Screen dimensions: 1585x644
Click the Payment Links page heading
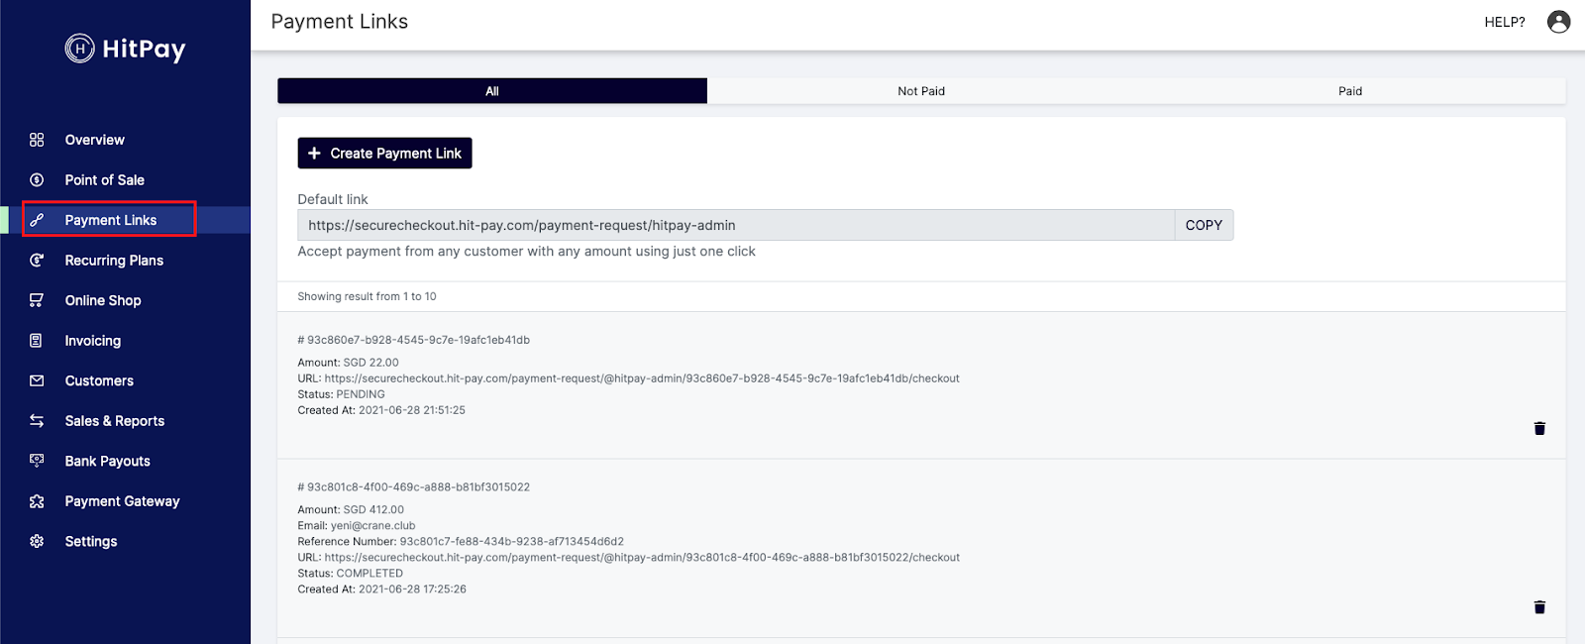339,22
